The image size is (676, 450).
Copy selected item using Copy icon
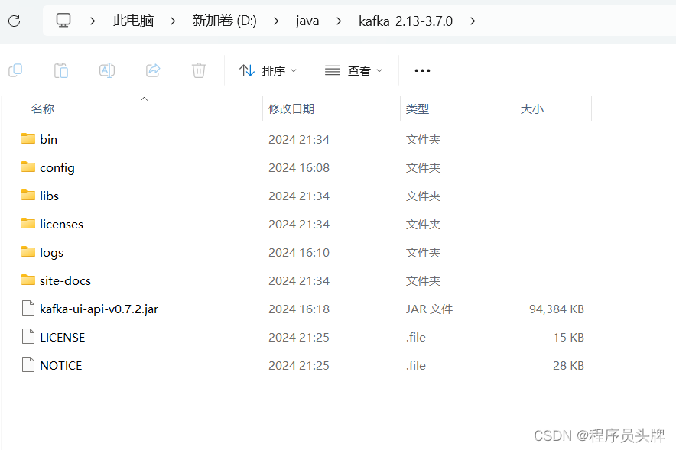15,70
